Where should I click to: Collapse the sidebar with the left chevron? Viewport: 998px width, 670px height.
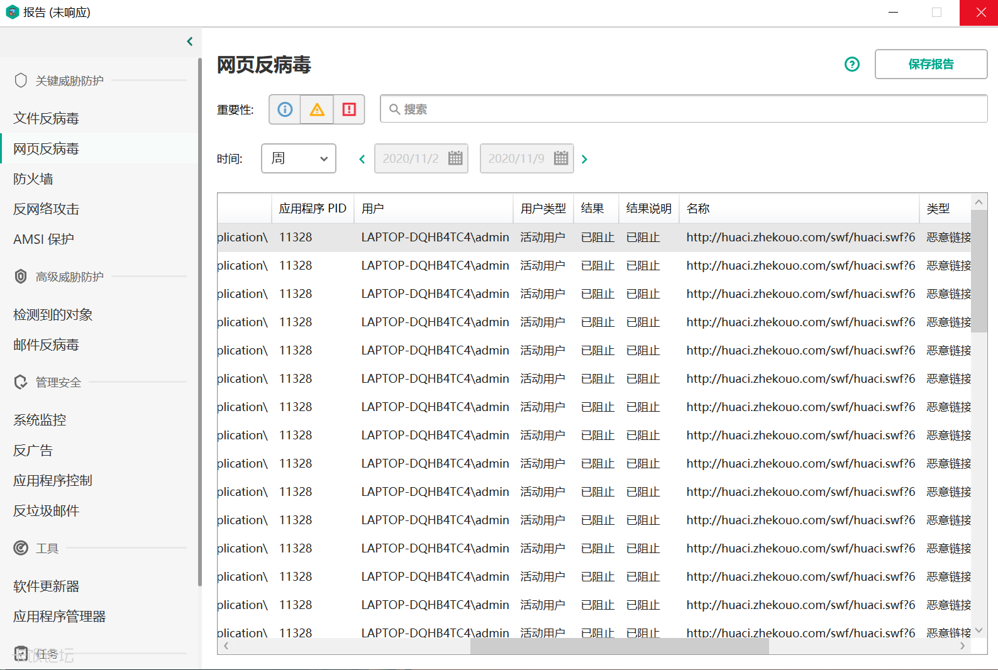[x=189, y=41]
